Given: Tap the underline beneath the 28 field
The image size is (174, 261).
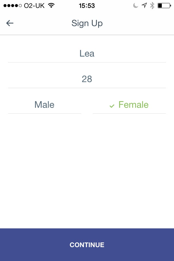Looking at the screenshot, I should tap(87, 88).
